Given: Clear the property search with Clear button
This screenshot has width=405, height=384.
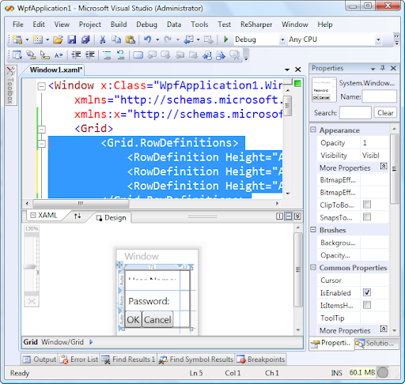Looking at the screenshot, I should coord(385,113).
